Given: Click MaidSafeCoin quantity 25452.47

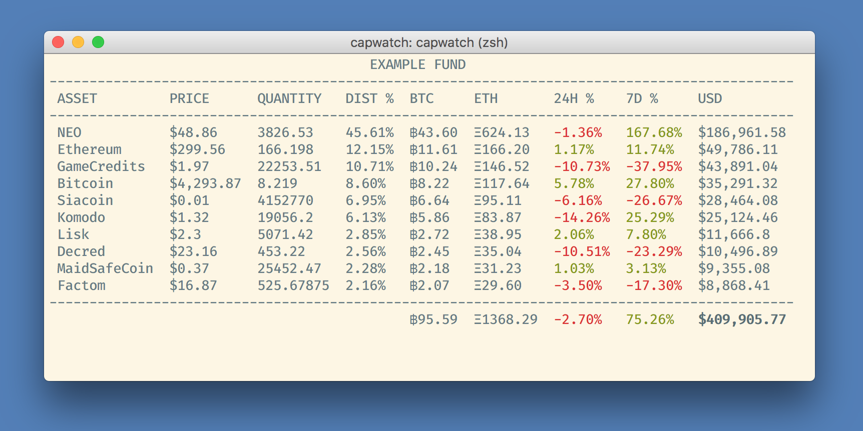Looking at the screenshot, I should 289,268.
